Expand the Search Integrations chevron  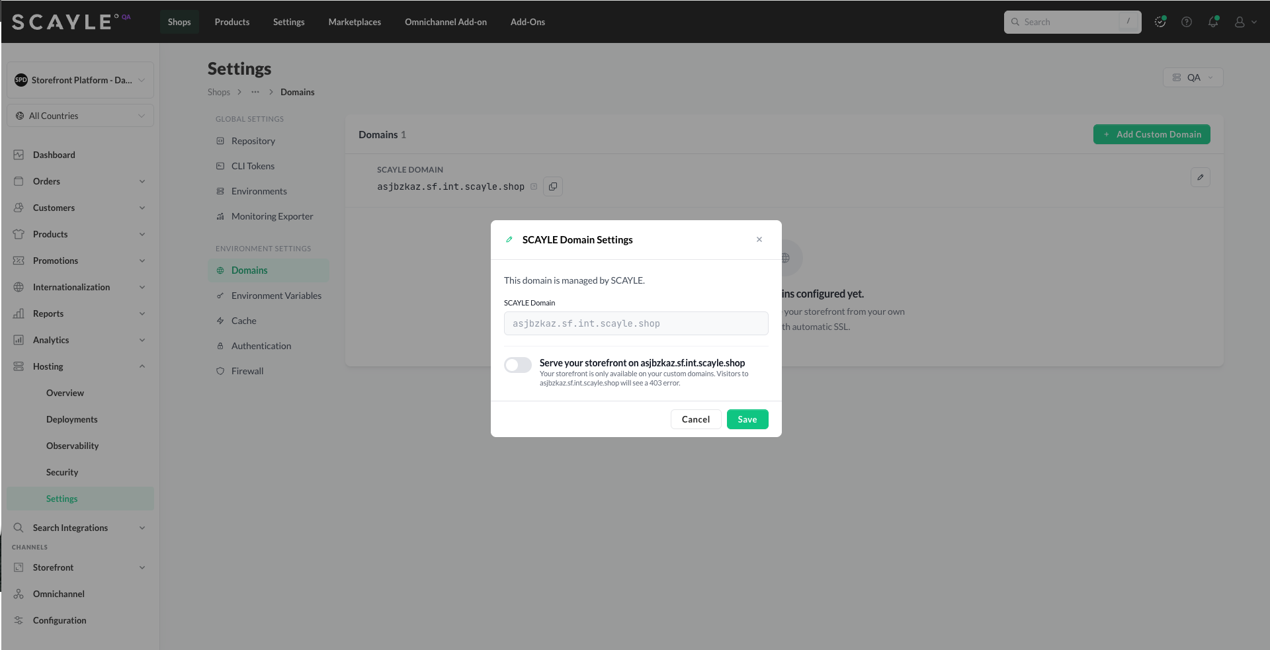142,528
